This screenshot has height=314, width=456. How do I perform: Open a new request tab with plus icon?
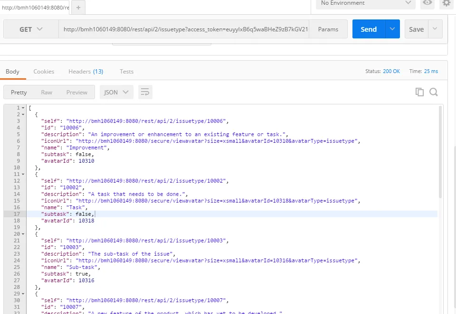click(78, 8)
